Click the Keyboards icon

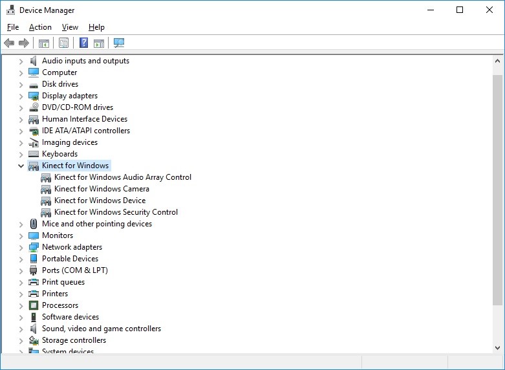(34, 154)
